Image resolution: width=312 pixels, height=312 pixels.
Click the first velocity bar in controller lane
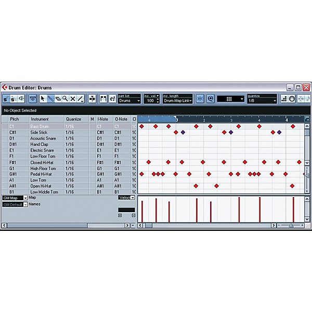(x=142, y=211)
